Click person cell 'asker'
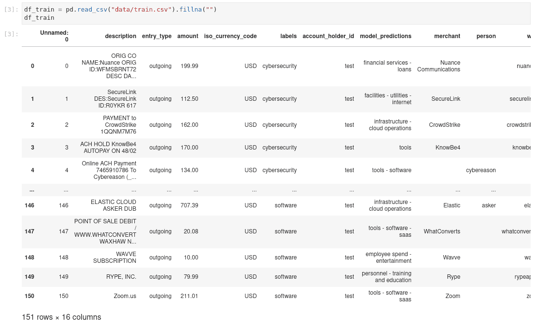This screenshot has height=326, width=536. pyautogui.click(x=489, y=205)
